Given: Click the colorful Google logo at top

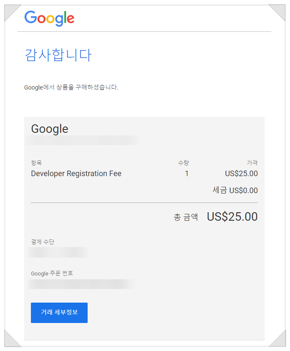Looking at the screenshot, I should click(x=50, y=18).
